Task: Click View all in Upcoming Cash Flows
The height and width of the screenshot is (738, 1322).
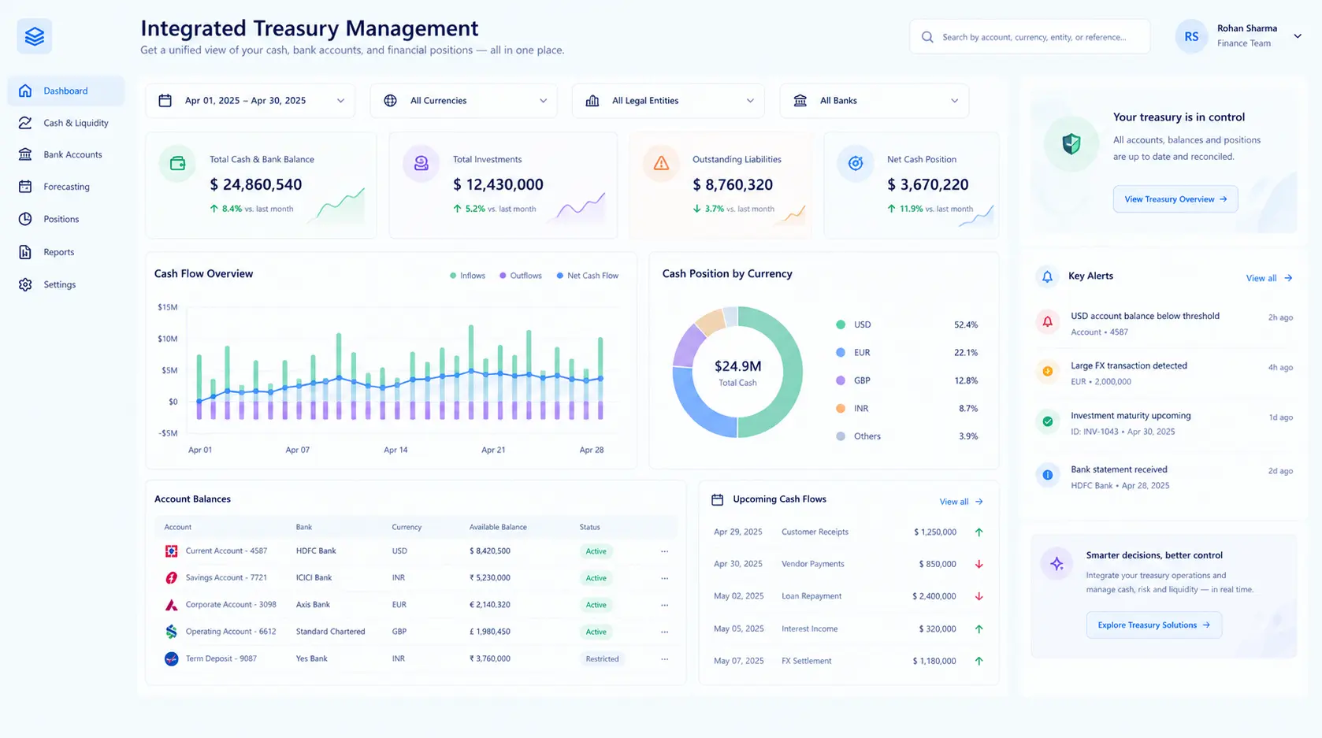Action: [x=961, y=502]
